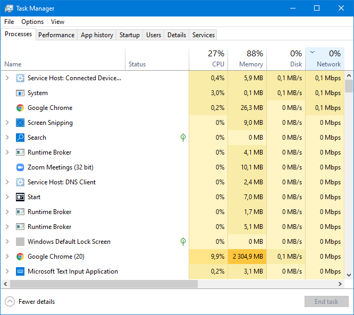Click the Runtime Broker icon with 4,1 MB
The width and height of the screenshot is (354, 315).
pos(20,152)
